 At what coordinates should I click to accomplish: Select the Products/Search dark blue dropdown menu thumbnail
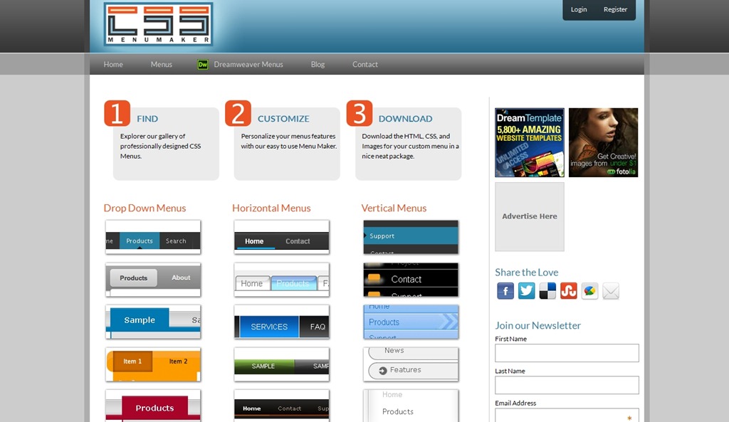point(153,237)
